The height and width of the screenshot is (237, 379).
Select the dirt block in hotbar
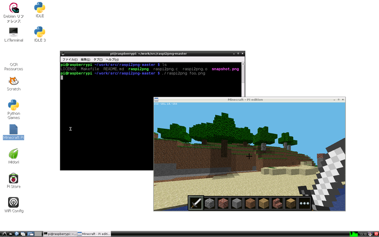pyautogui.click(x=250, y=203)
